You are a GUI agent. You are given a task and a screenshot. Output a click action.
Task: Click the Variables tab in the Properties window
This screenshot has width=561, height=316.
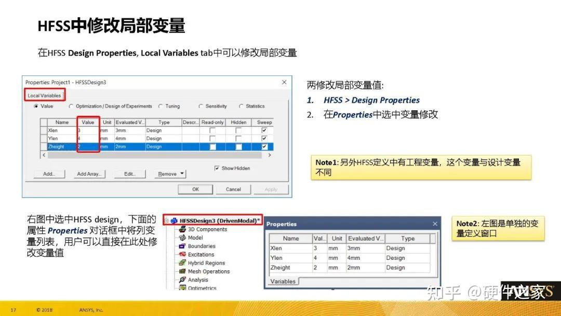pos(283,281)
